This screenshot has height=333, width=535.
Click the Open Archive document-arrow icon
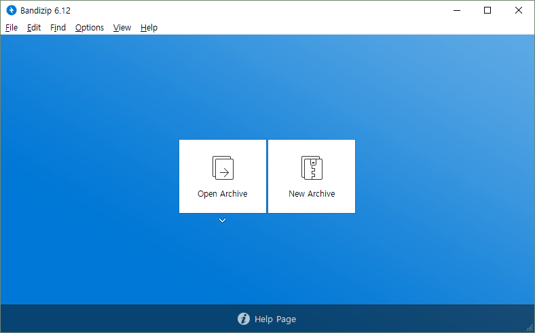[223, 168]
